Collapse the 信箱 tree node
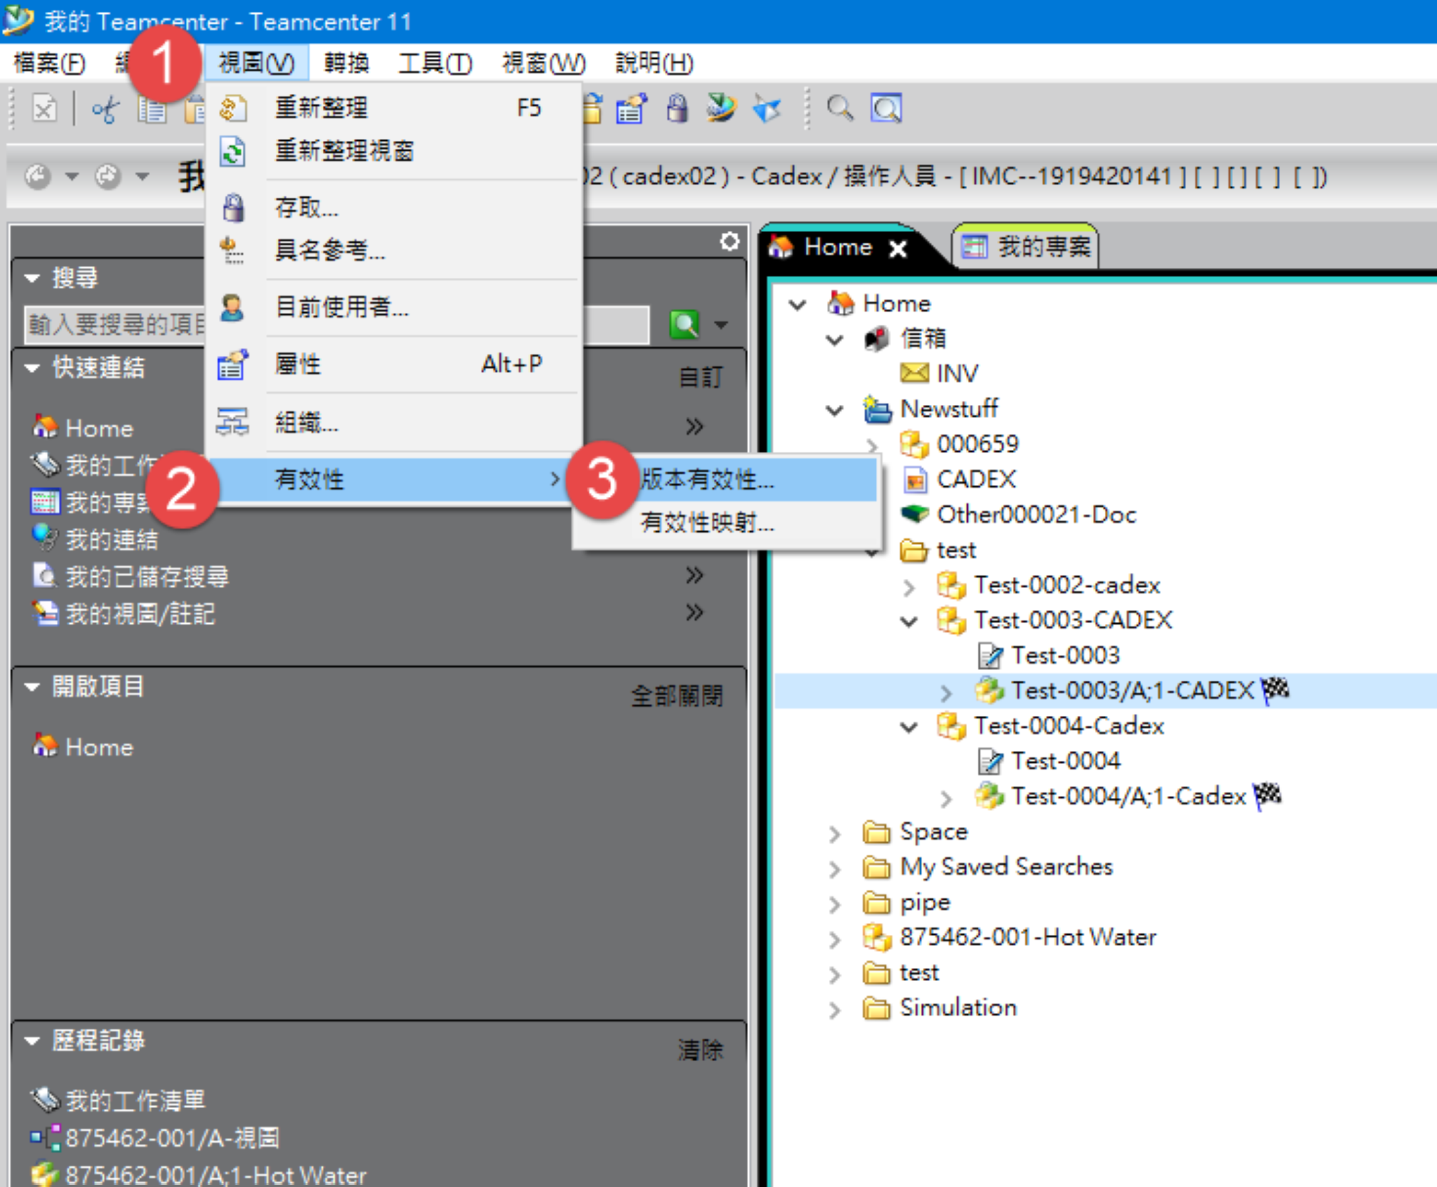 [x=835, y=339]
